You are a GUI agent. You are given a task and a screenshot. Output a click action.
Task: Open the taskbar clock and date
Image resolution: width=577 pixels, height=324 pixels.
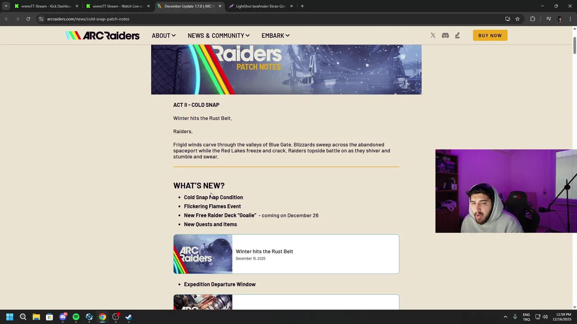[562, 317]
